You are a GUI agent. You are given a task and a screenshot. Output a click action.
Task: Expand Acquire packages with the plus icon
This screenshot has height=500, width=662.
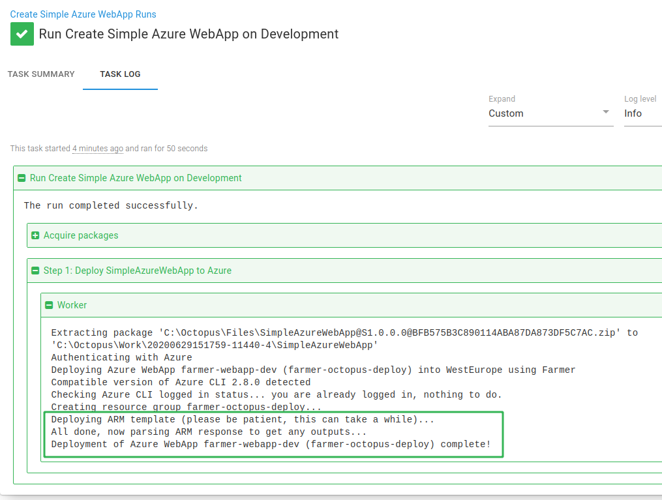pos(35,235)
